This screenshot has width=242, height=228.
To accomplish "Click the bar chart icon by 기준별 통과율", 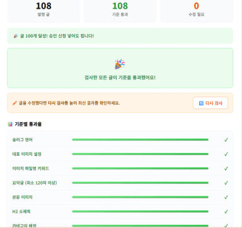I will pyautogui.click(x=10, y=124).
